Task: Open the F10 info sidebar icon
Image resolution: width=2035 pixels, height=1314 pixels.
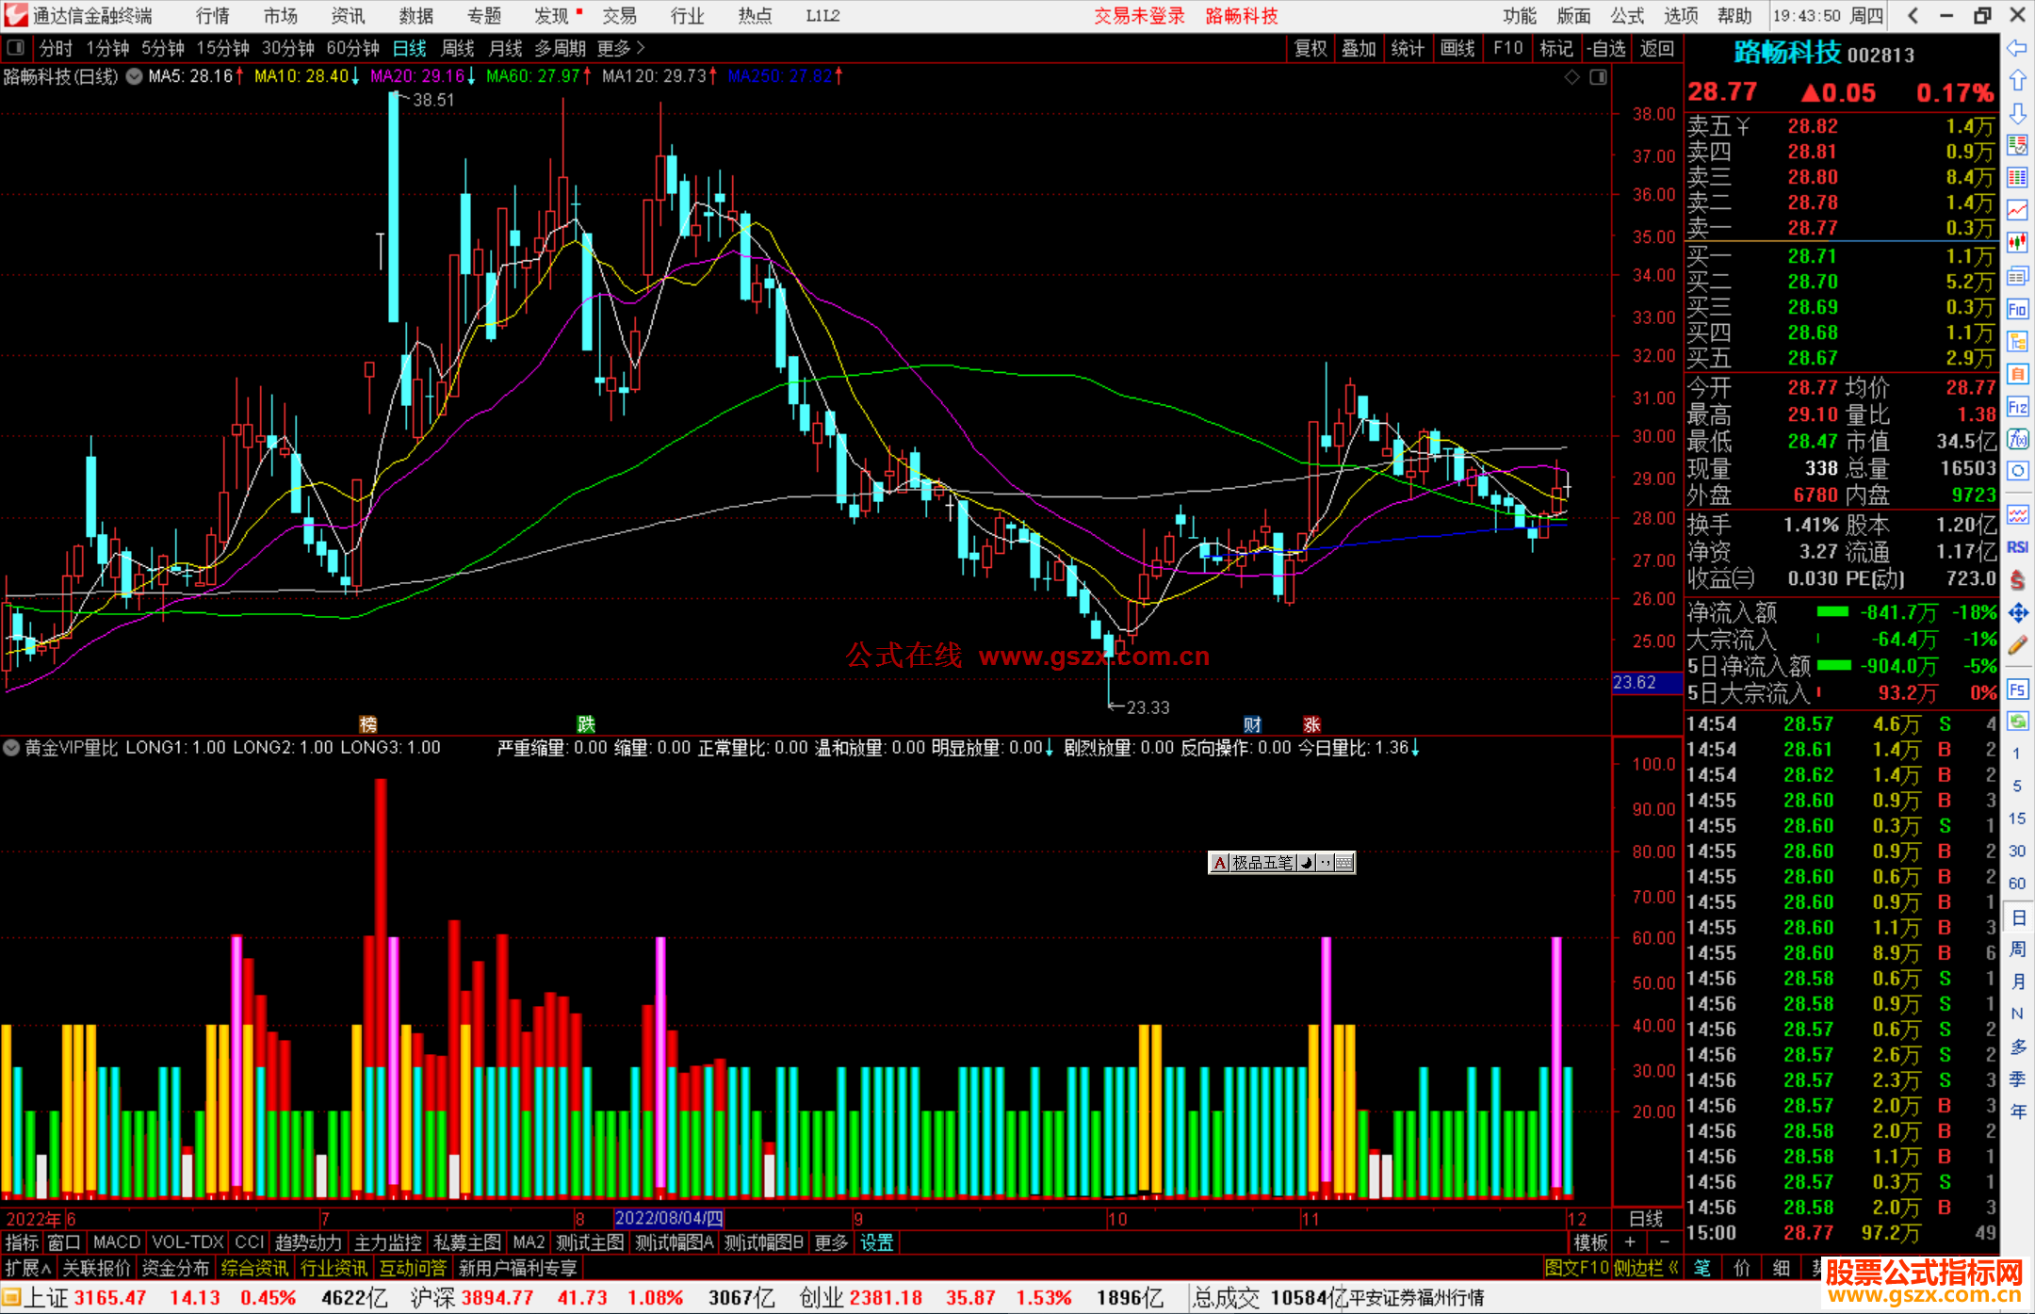Action: [2017, 309]
